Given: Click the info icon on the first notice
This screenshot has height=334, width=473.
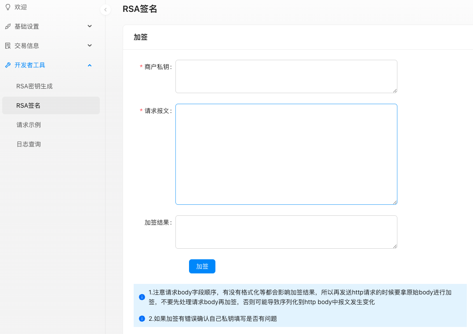Looking at the screenshot, I should click(x=142, y=297).
